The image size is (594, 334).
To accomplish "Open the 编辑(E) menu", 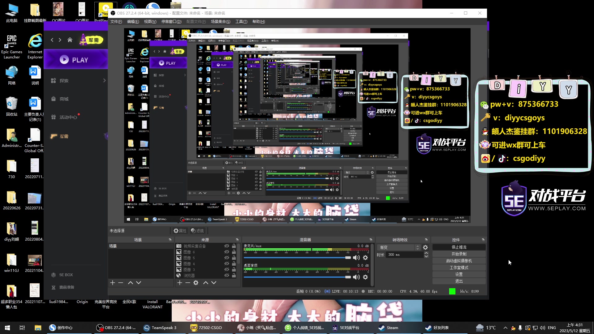I will 133,22.
